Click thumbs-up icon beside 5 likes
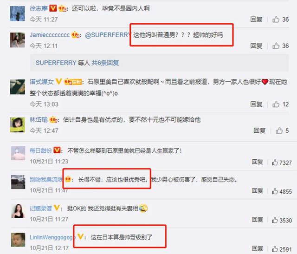 pos(279,130)
